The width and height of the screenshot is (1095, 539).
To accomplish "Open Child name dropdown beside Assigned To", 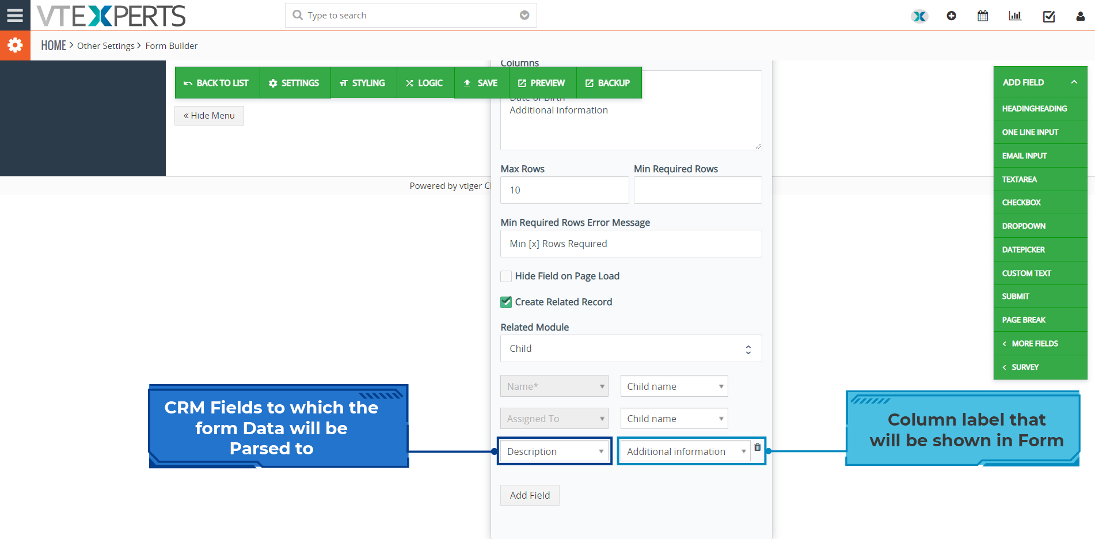I will click(674, 419).
